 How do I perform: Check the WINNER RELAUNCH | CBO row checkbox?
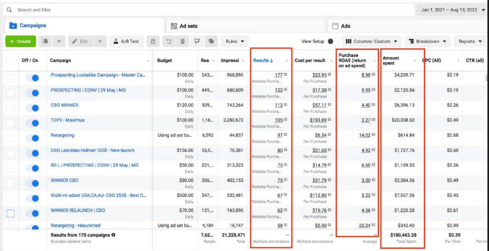click(x=11, y=213)
